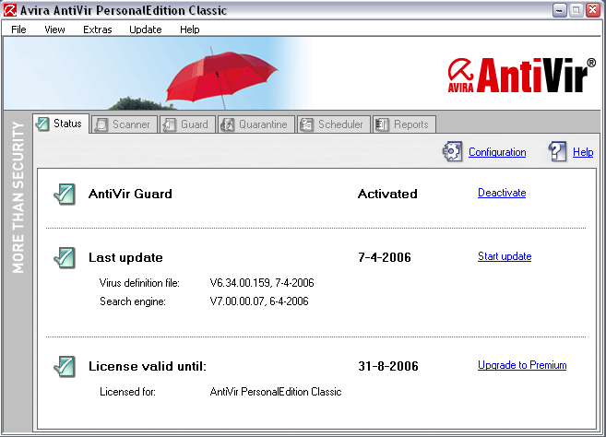Screen dimensions: 606x437
Task: Click the Scanner tab icon
Action: click(x=101, y=124)
